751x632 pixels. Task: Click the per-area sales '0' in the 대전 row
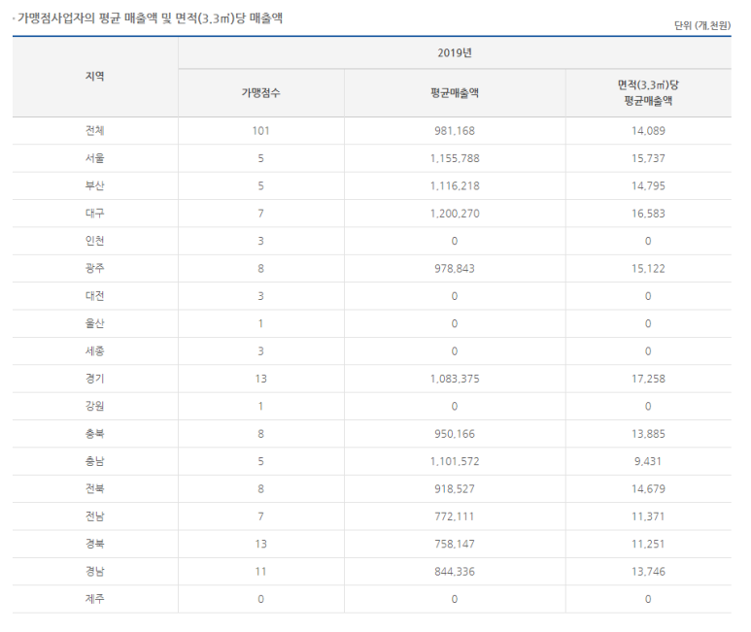[648, 296]
